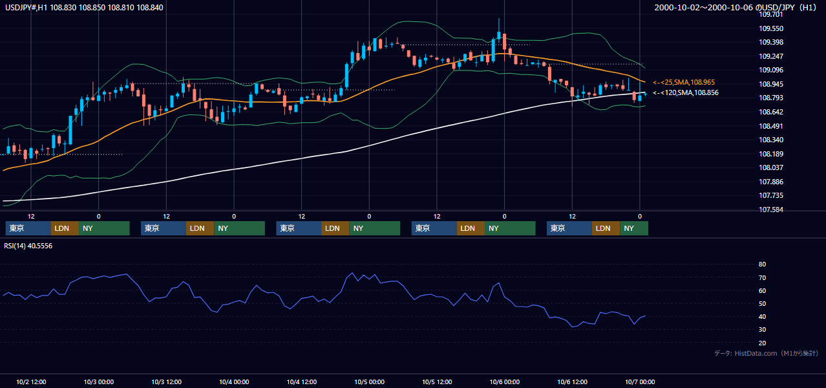Select the 108.642 price label
This screenshot has height=388, width=826.
(770, 112)
